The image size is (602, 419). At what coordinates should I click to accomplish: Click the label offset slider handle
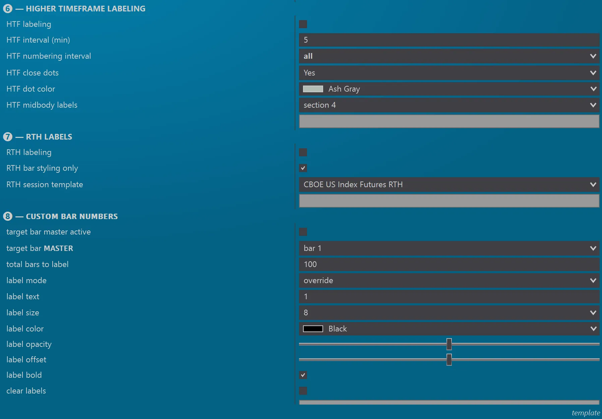point(449,360)
